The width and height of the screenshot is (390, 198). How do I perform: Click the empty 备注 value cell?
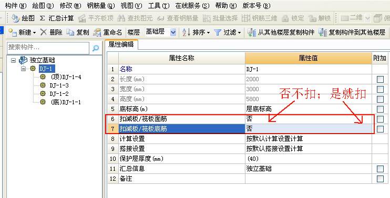coord(309,179)
